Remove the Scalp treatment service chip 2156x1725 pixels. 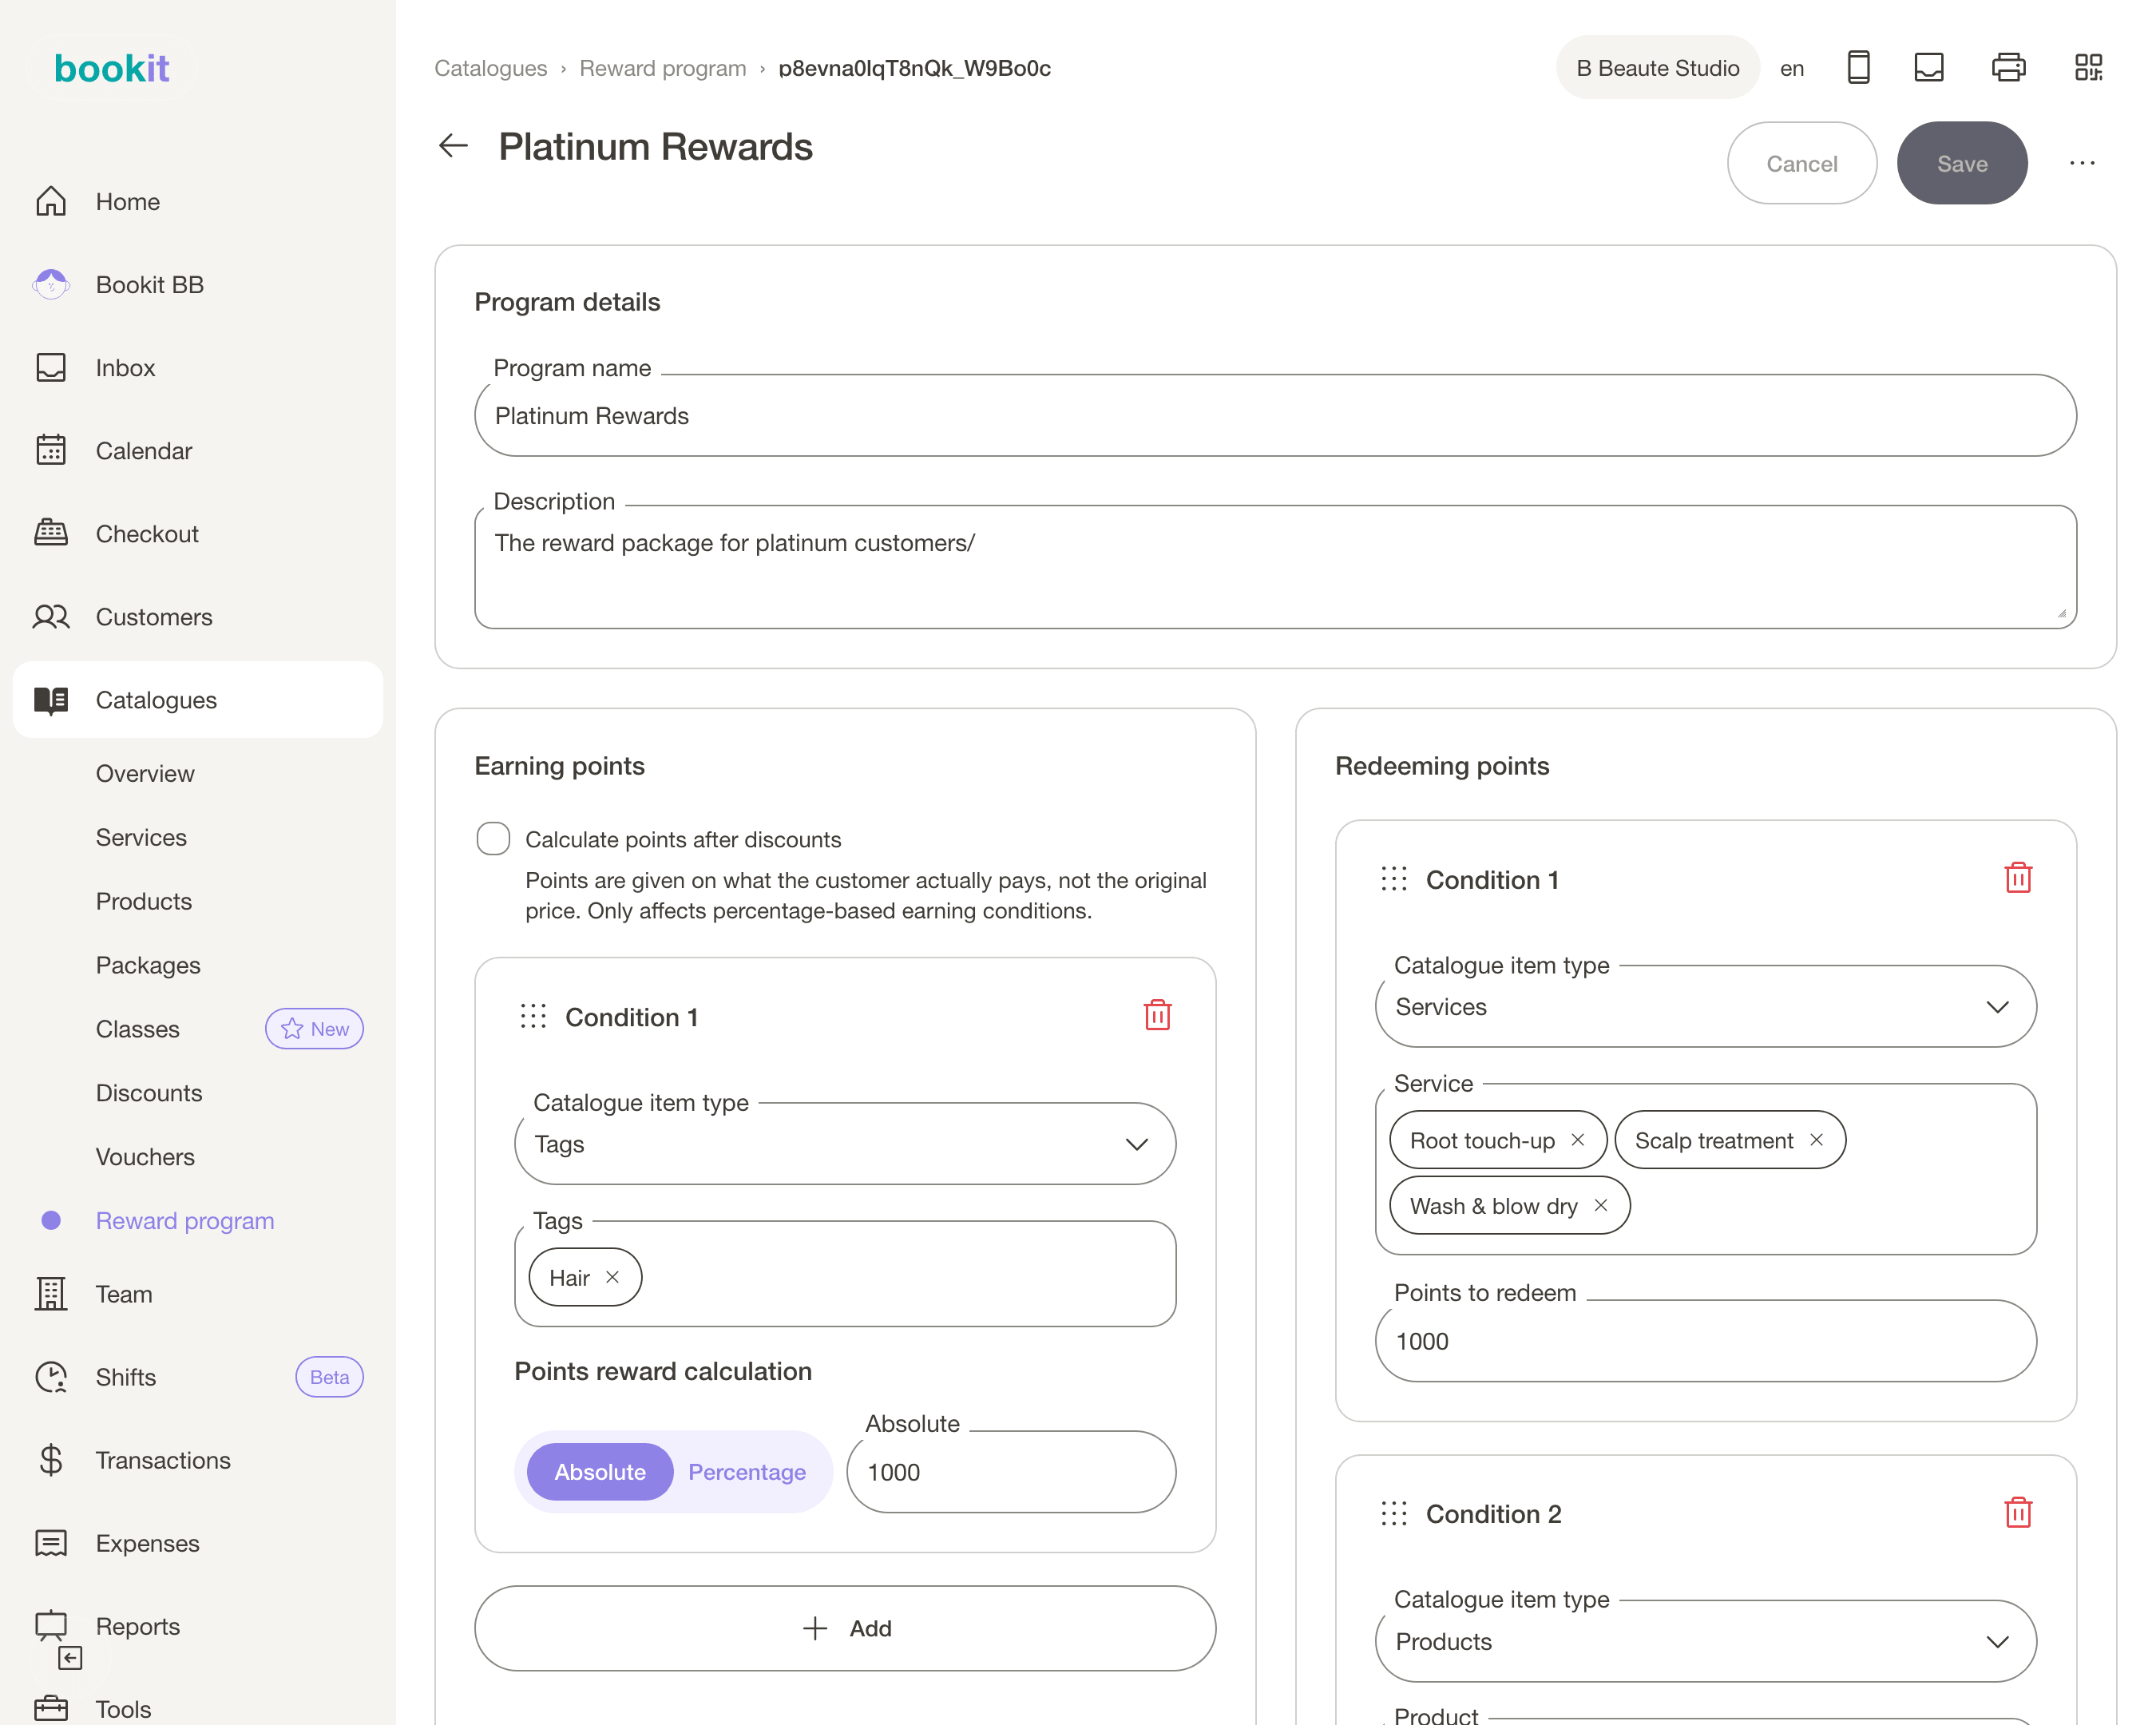[x=1816, y=1140]
